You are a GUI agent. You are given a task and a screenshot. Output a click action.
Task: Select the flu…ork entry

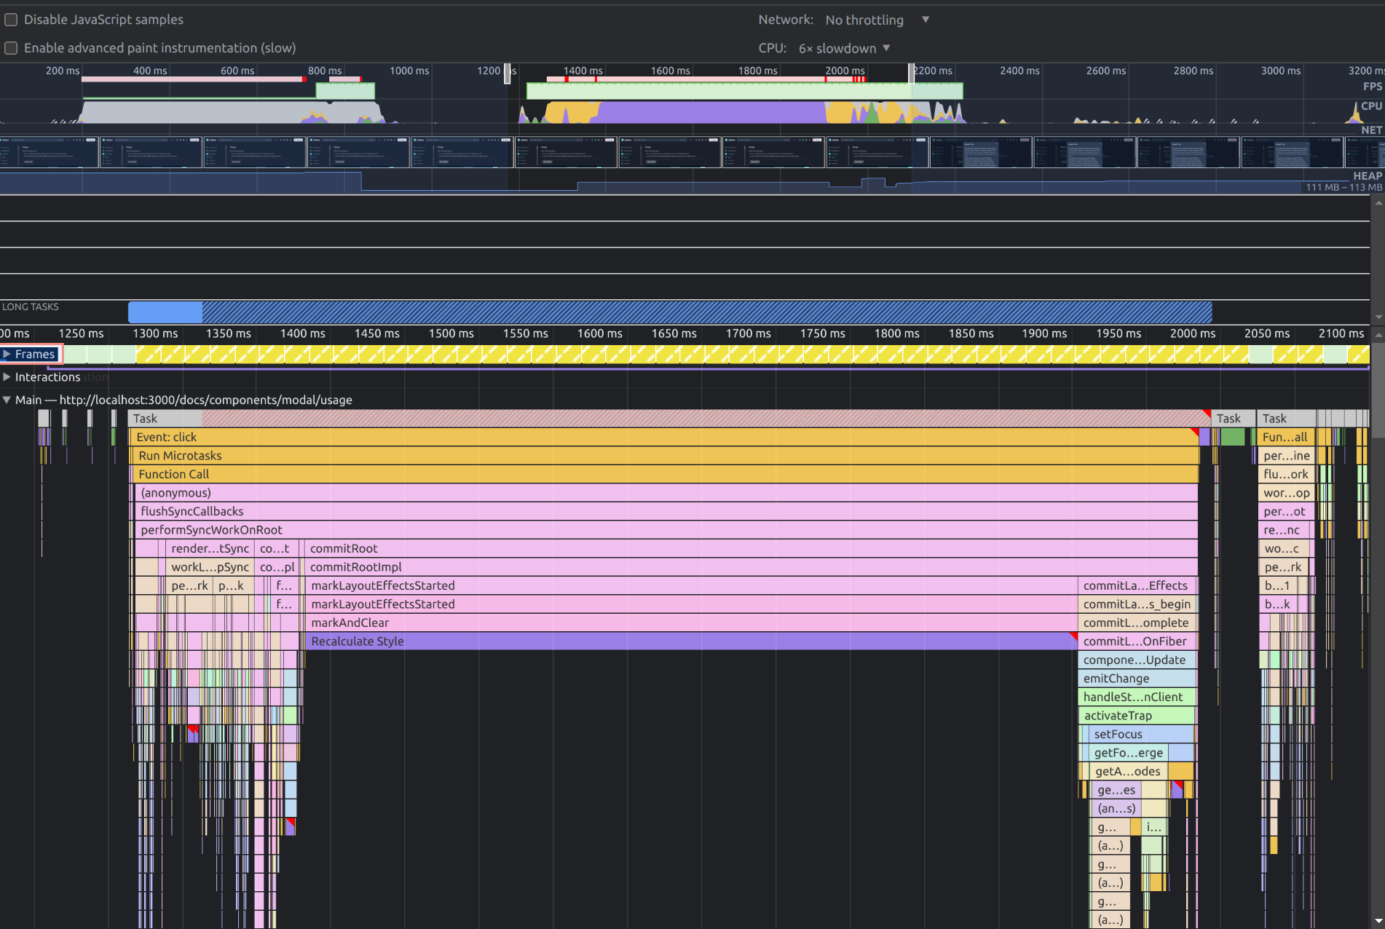tap(1286, 474)
